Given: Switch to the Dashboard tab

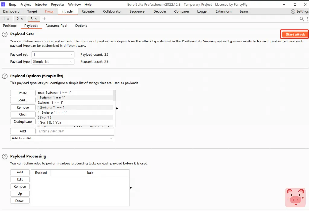Looking at the screenshot, I should pos(11,11).
